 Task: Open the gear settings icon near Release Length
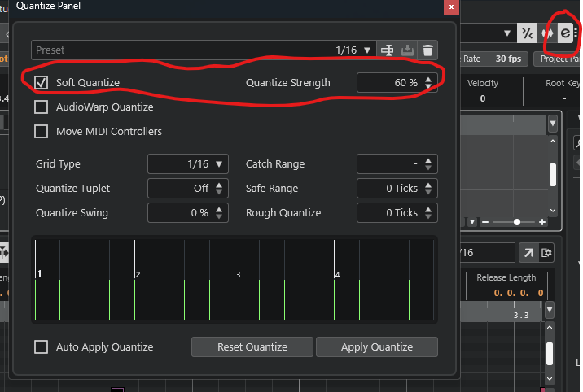pyautogui.click(x=547, y=253)
